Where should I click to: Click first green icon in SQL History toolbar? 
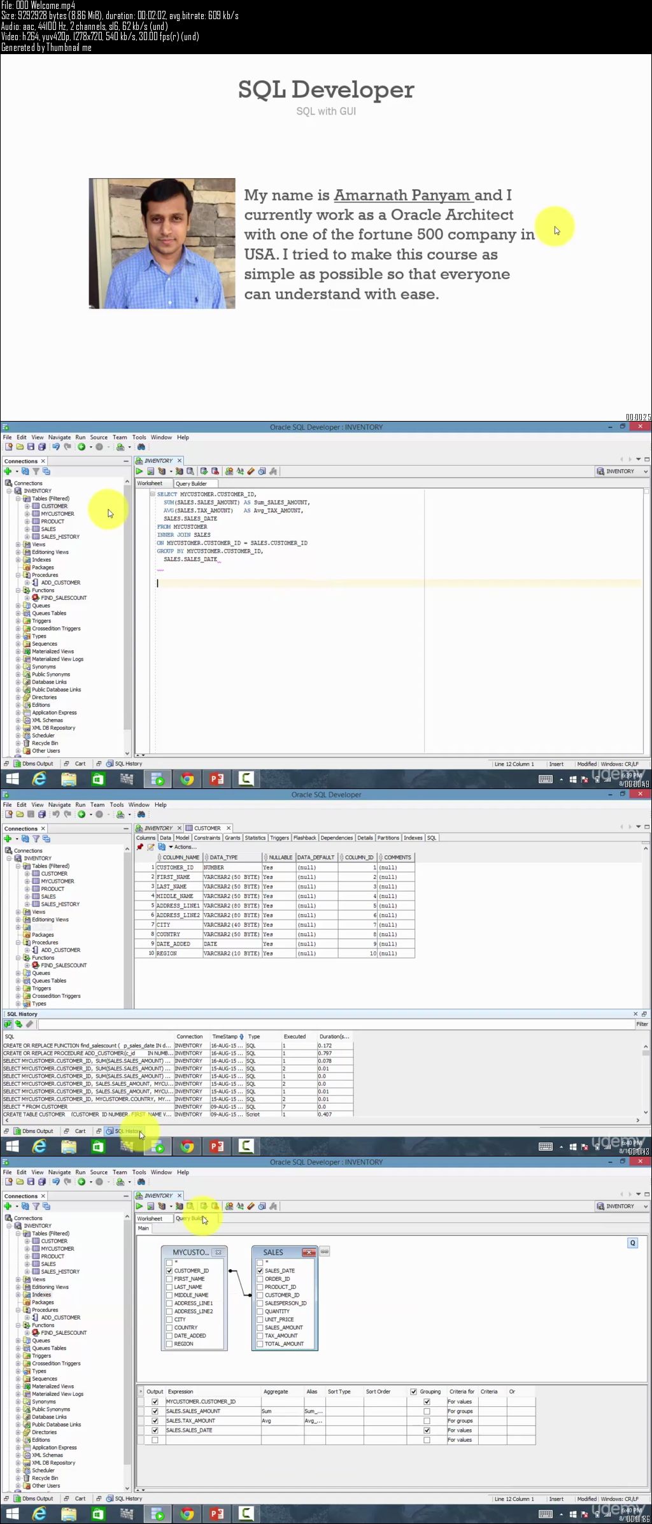tap(8, 1024)
